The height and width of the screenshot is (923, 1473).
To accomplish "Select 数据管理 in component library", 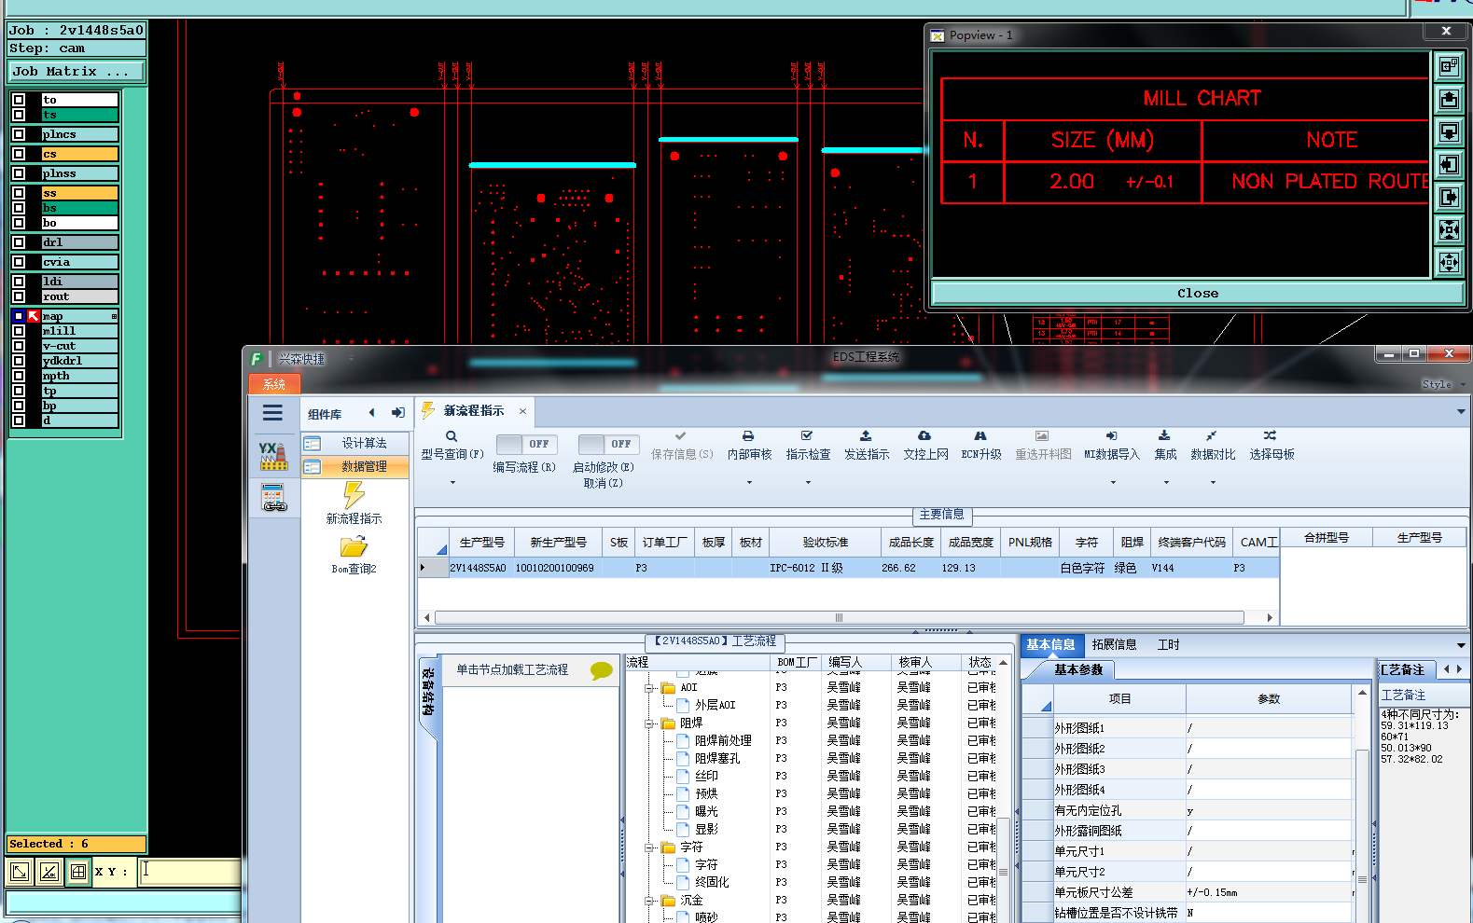I will click(x=363, y=466).
